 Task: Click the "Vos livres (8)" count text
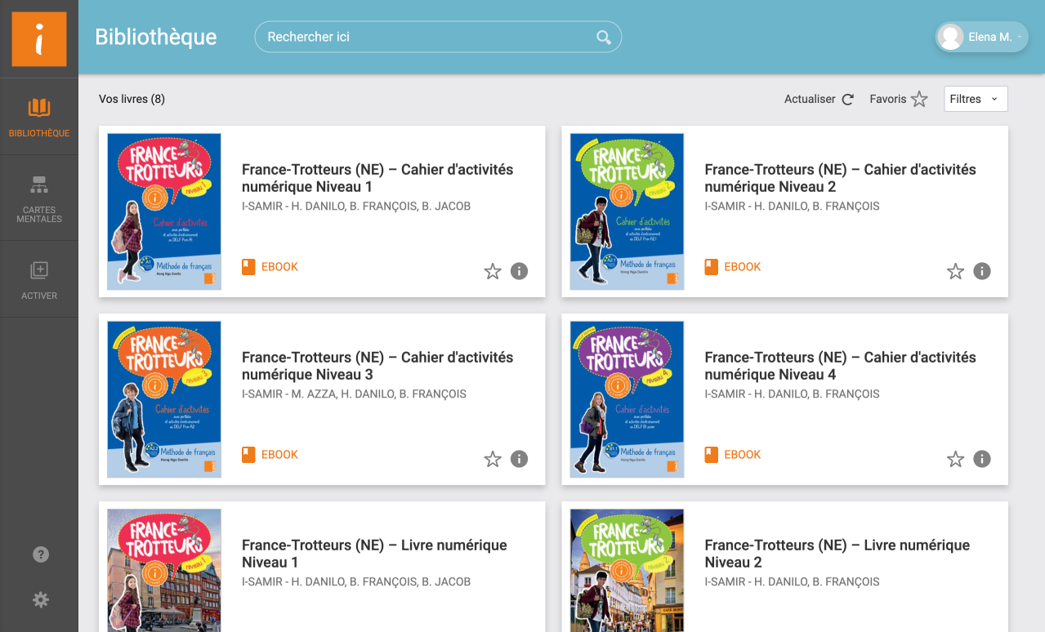point(132,99)
